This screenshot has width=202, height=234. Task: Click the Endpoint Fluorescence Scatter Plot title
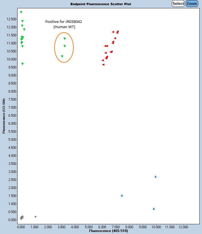pos(101,4)
